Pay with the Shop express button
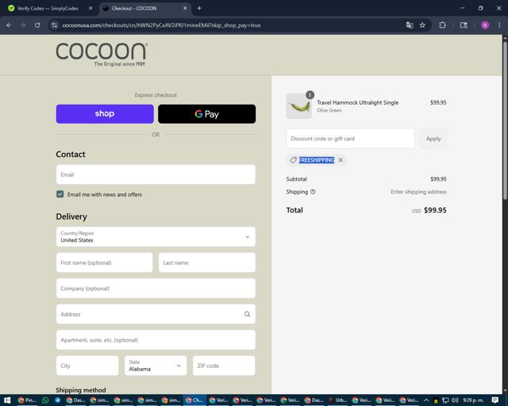Screen dimensions: 508x406 (105, 114)
